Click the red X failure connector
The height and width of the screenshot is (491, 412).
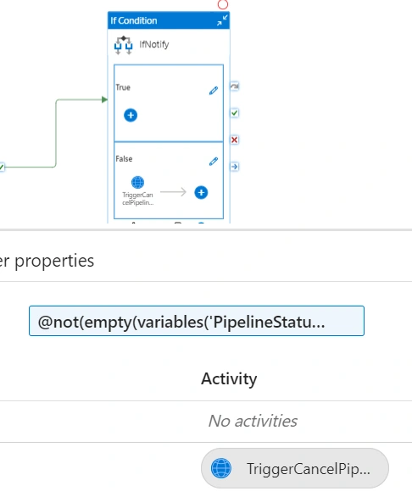[x=235, y=140]
